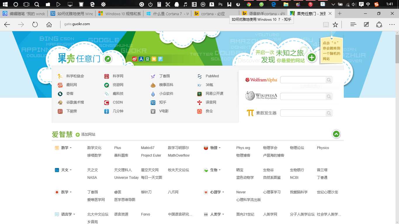Switch to the Windows 10 规格和系 tab

pyautogui.click(x=119, y=14)
